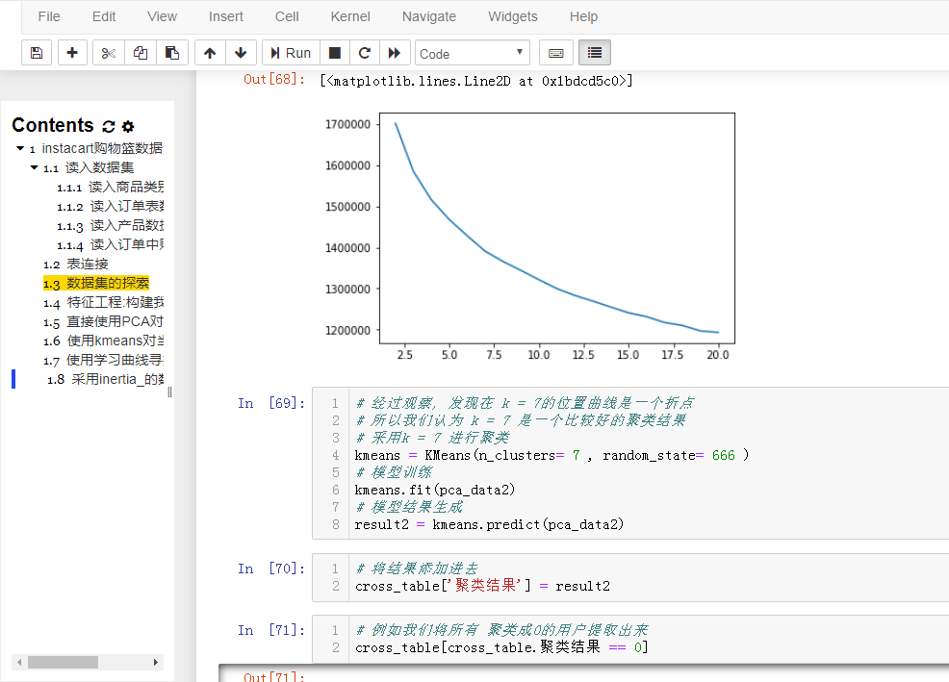Interrupt kernel with the stop square icon
The height and width of the screenshot is (682, 949).
coord(335,53)
